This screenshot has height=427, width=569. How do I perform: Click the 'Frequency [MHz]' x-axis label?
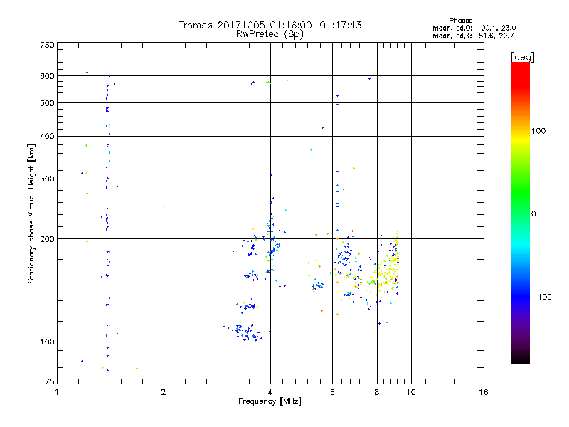pyautogui.click(x=270, y=401)
